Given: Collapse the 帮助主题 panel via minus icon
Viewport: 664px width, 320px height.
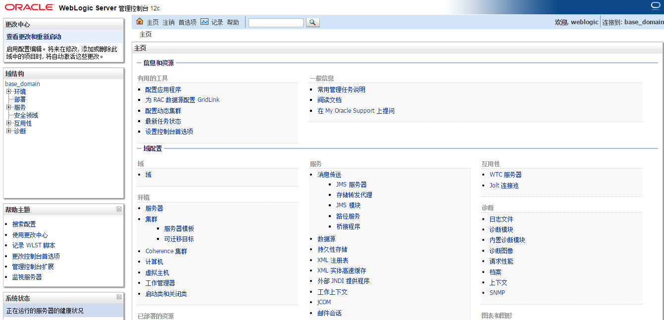Looking at the screenshot, I should coord(119,209).
